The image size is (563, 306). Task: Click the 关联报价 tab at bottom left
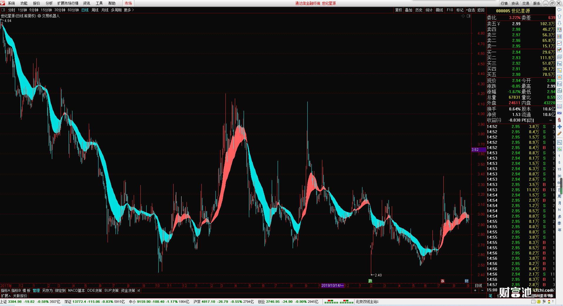coord(20,296)
